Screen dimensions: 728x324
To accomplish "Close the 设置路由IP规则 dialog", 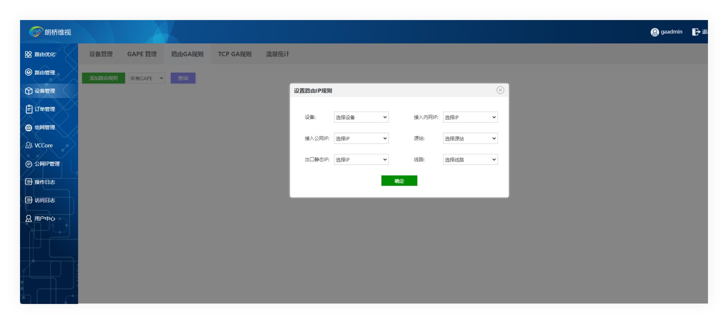I will (x=500, y=90).
